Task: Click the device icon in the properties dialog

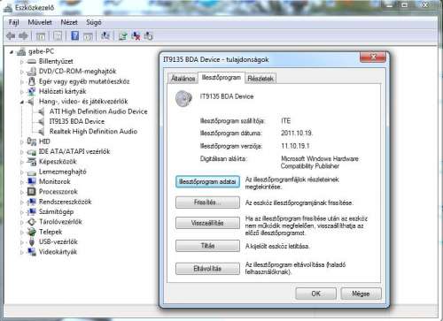Action: tap(183, 98)
